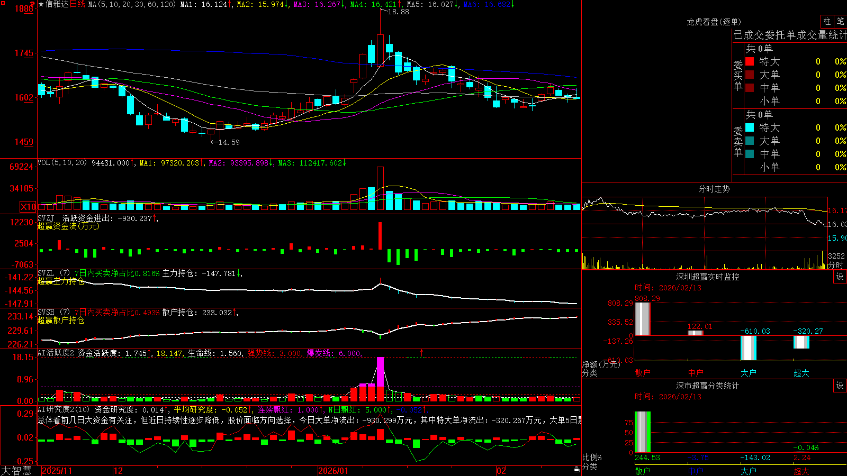Click the dark red 大单 swatch under 委买单
The width and height of the screenshot is (847, 476).
pos(750,75)
